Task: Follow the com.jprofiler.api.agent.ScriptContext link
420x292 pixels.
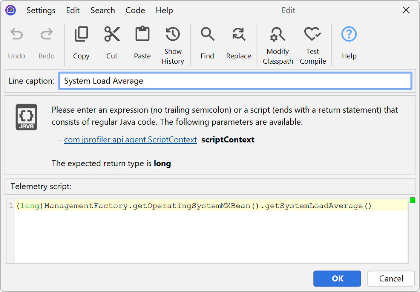Action: 130,140
